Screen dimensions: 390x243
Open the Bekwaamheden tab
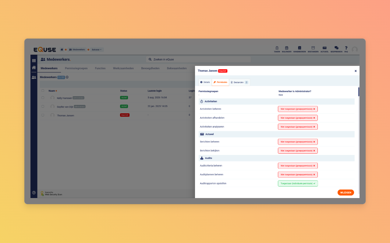177,68
